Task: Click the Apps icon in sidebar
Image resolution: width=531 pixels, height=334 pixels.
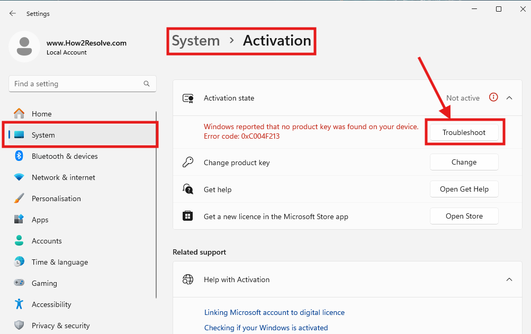Action: pyautogui.click(x=19, y=219)
